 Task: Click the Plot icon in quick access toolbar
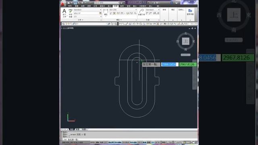click(82, 3)
